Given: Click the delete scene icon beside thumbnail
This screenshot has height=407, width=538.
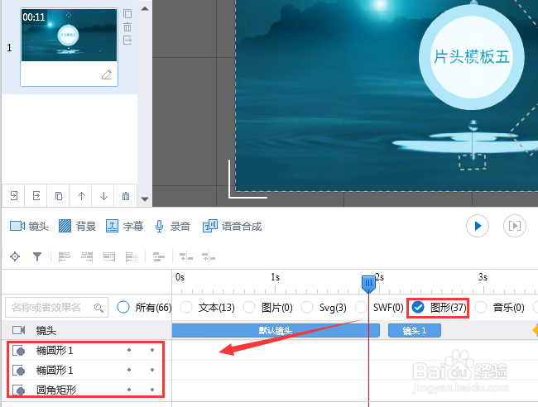Looking at the screenshot, I should pos(127,27).
